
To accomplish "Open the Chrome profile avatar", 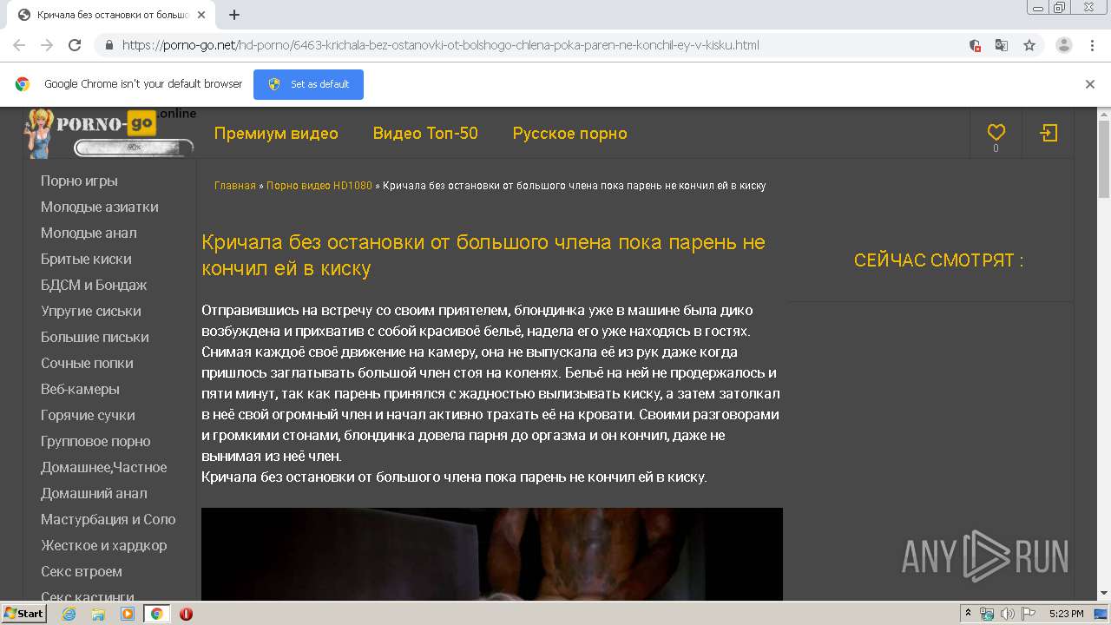I will (x=1064, y=45).
